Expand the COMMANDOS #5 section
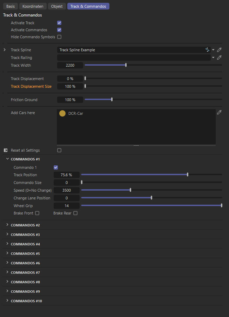 tap(7, 253)
